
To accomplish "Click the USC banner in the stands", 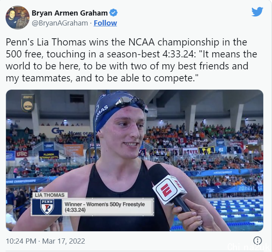I will [x=22, y=154].
